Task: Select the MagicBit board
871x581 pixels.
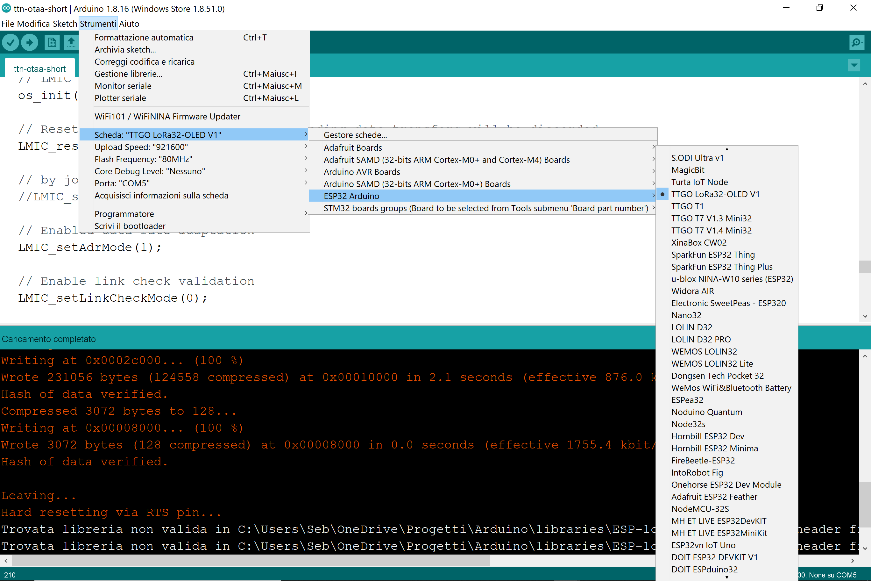Action: pyautogui.click(x=727, y=170)
